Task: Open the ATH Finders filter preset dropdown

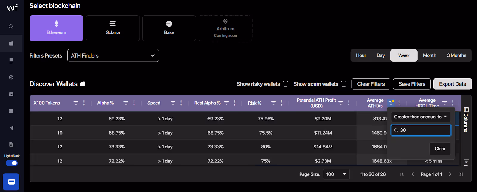Action: pyautogui.click(x=113, y=55)
